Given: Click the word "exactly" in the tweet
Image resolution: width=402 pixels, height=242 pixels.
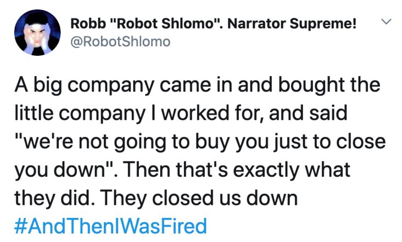Looking at the screenshot, I should pyautogui.click(x=266, y=170).
